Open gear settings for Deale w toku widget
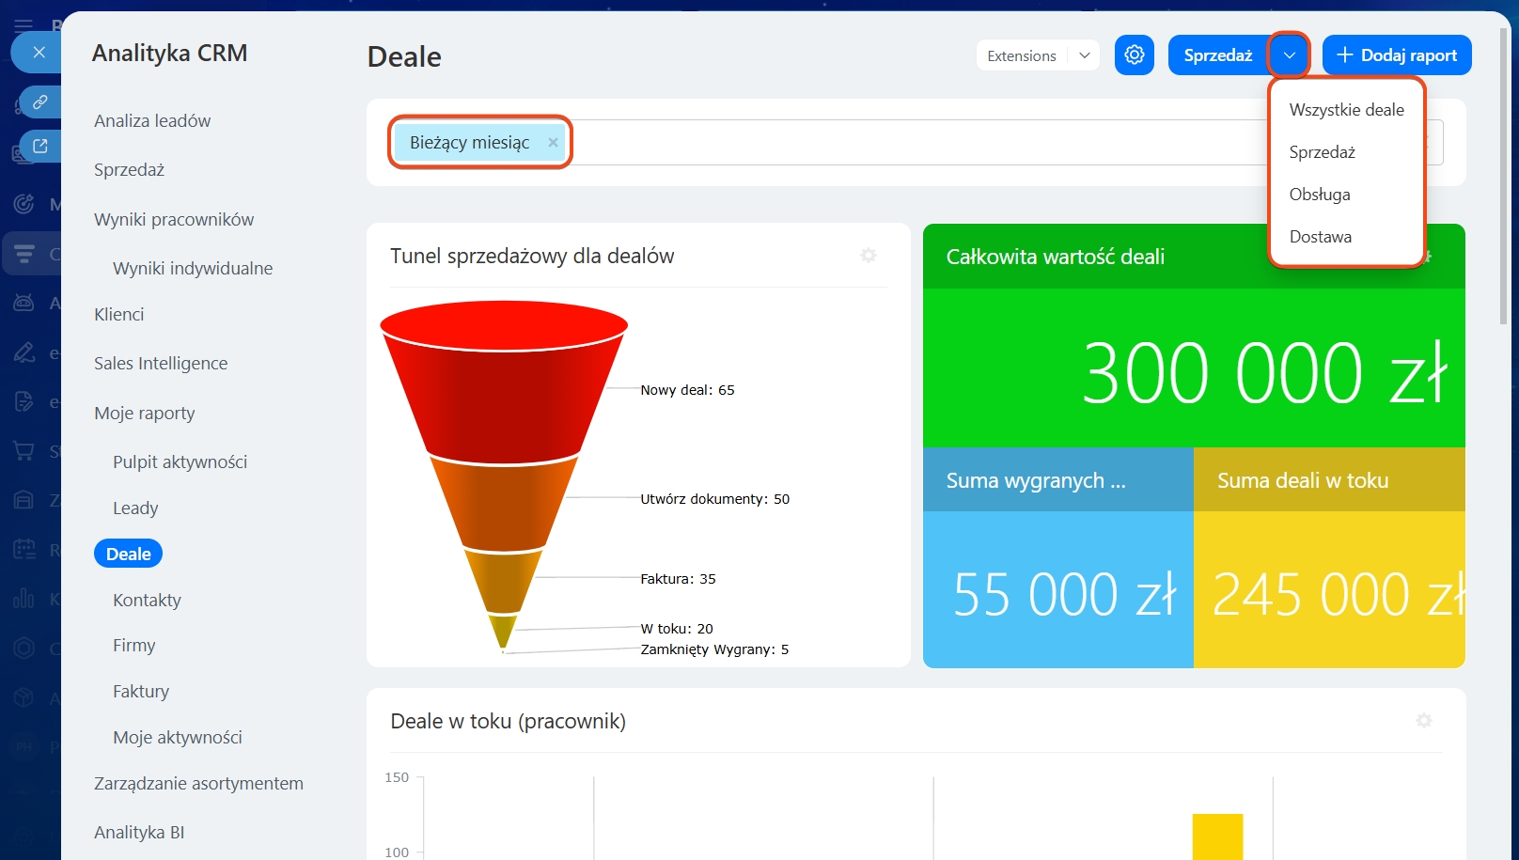The image size is (1519, 860). coord(1423,721)
